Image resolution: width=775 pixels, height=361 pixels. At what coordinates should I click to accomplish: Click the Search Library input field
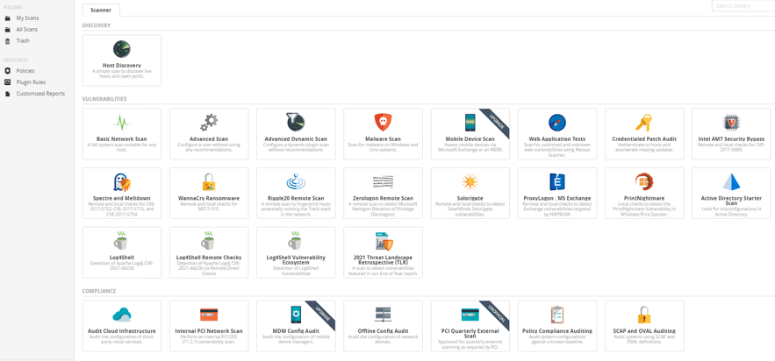click(743, 6)
